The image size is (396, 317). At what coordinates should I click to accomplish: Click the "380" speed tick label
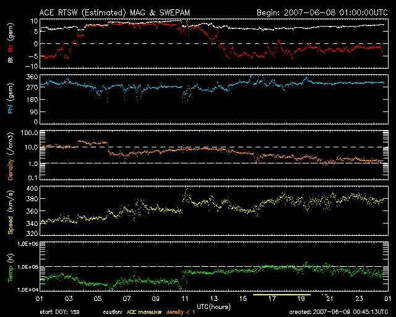click(x=32, y=199)
